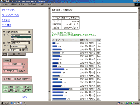The image size is (140, 105).
Task: Expand the 出力 dropdown showing 日推移(TL)
Action: pyautogui.click(x=20, y=43)
